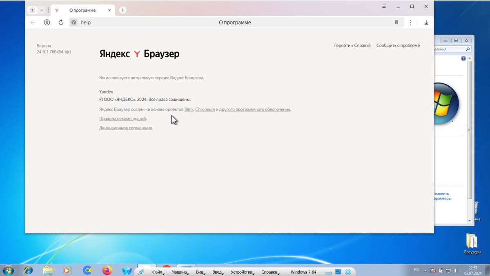The image size is (490, 276).
Task: Open downloads with the download arrow icon
Action: (426, 23)
